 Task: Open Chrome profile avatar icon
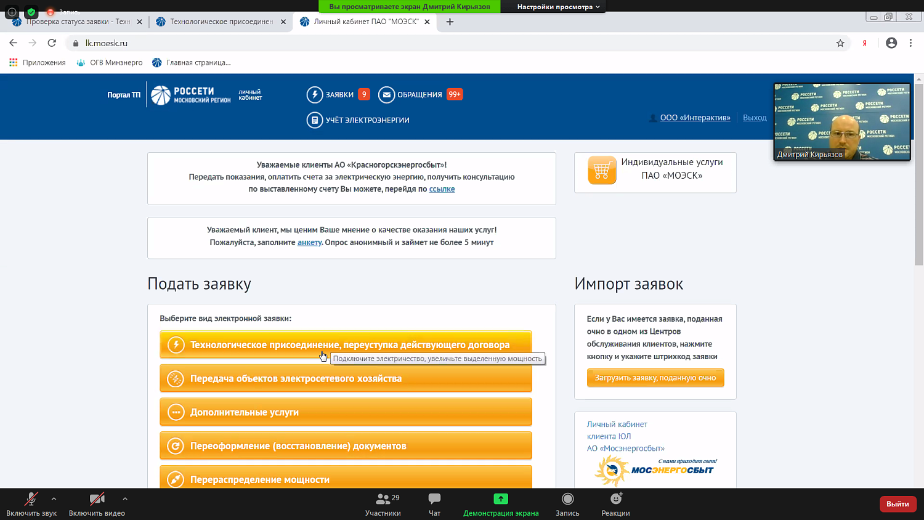click(x=891, y=43)
